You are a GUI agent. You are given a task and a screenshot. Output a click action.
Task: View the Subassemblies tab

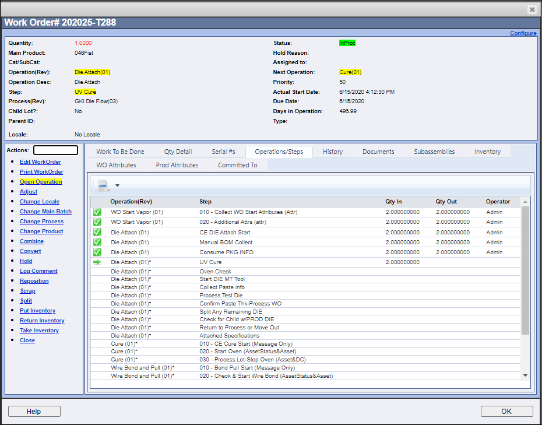point(434,151)
